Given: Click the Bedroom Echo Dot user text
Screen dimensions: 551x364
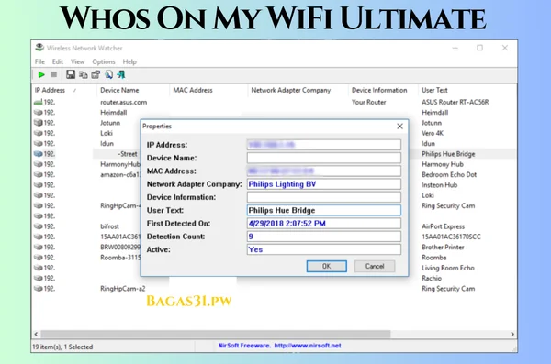Looking at the screenshot, I should point(449,174).
